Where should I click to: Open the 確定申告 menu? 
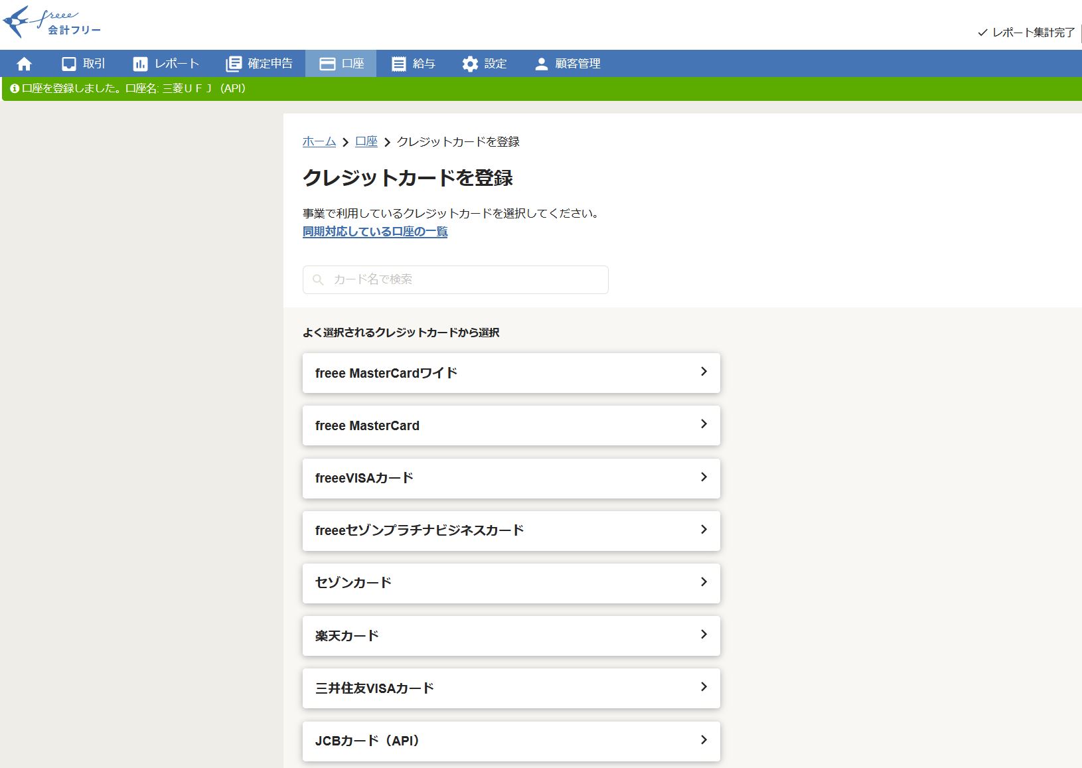click(260, 64)
